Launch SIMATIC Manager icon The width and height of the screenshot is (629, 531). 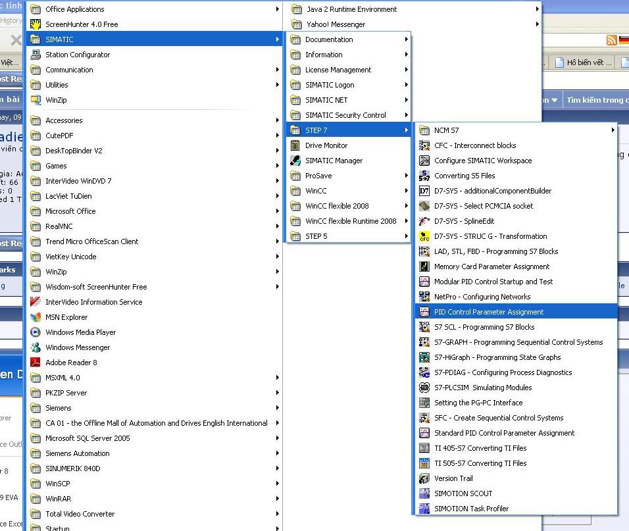coord(295,161)
